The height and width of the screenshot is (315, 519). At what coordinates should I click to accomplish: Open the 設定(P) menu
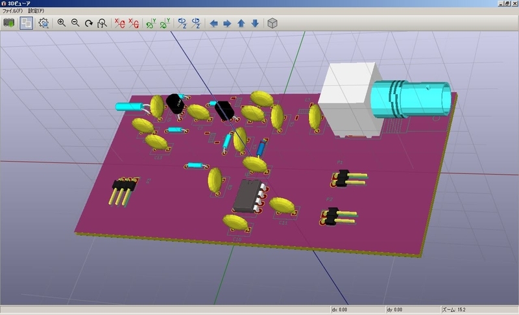tap(36, 11)
